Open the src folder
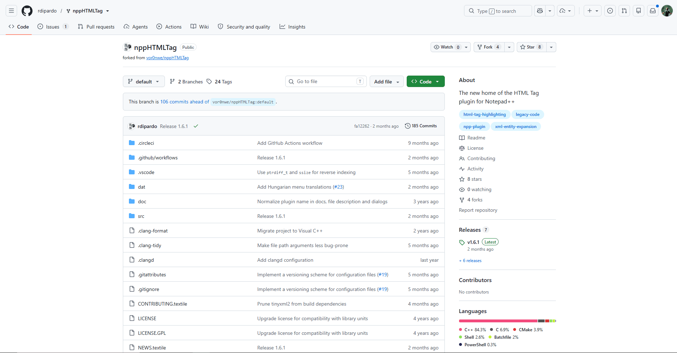677x353 pixels. [x=141, y=216]
